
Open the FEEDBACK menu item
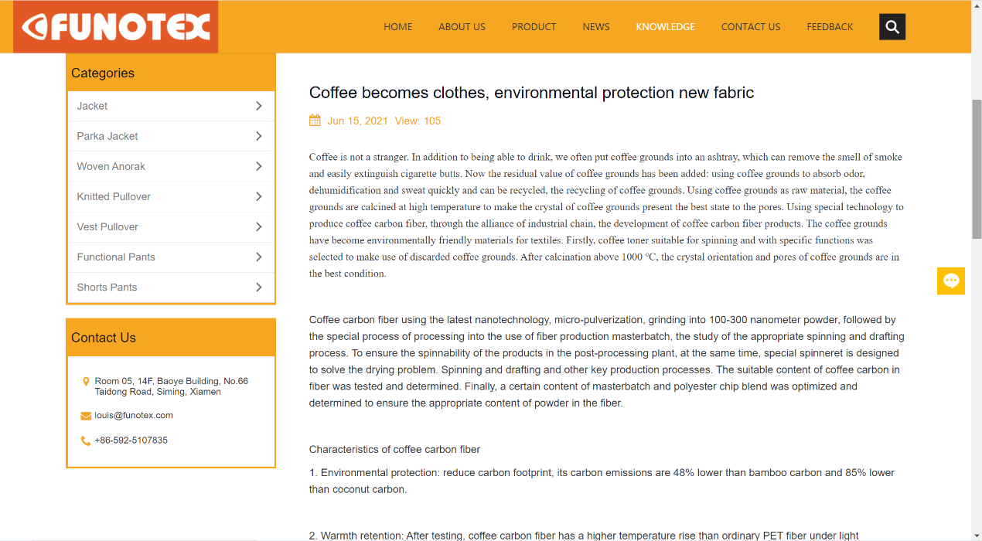click(830, 27)
